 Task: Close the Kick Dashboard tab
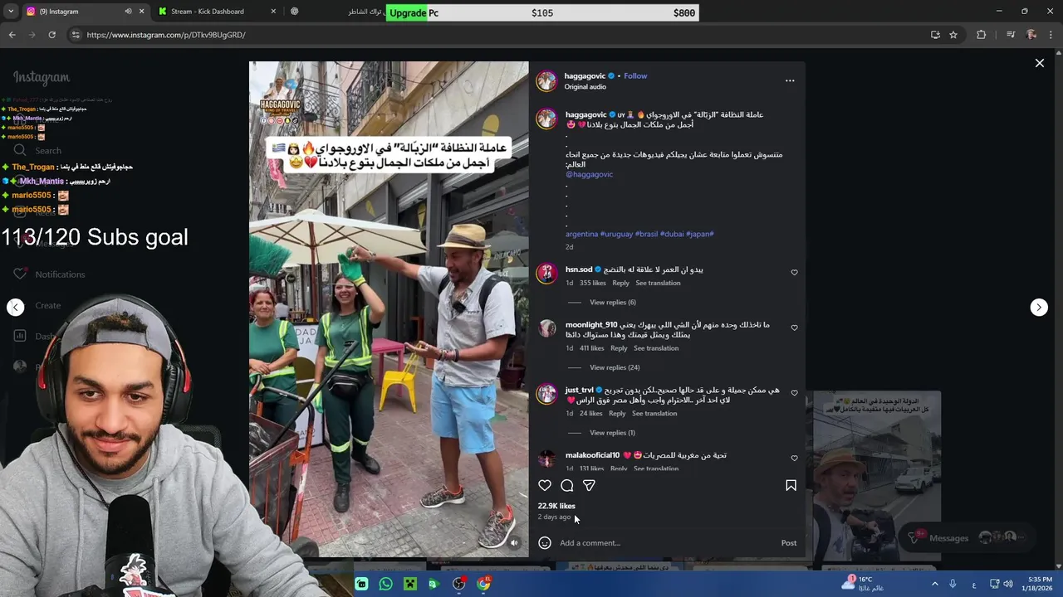274,12
